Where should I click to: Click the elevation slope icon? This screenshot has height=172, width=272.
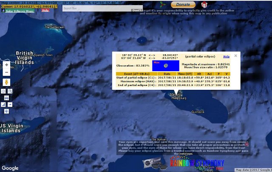pyautogui.click(x=3, y=105)
